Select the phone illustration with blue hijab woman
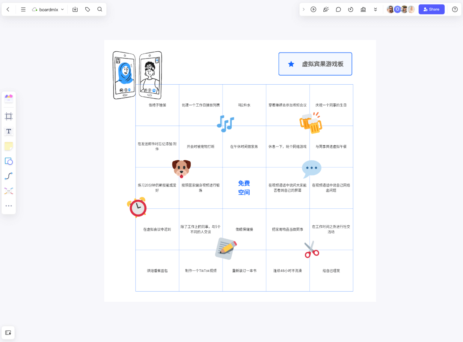 click(x=124, y=75)
